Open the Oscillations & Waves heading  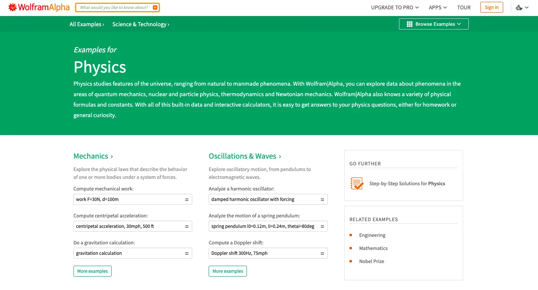(245, 156)
